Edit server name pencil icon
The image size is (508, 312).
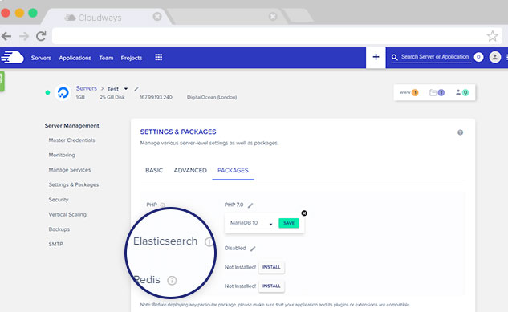point(136,89)
